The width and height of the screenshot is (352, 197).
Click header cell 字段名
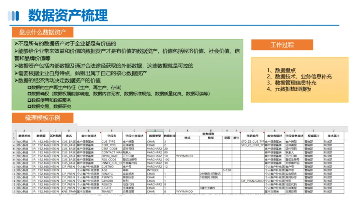[111, 136]
